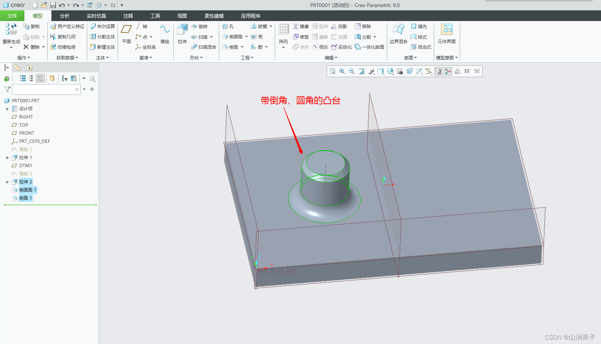This screenshot has width=601, height=344.
Task: Toggle datum display filters in graphics toolbar
Action: [429, 71]
